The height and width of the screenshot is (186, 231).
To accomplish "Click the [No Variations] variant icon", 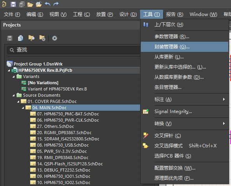I will (24, 83).
